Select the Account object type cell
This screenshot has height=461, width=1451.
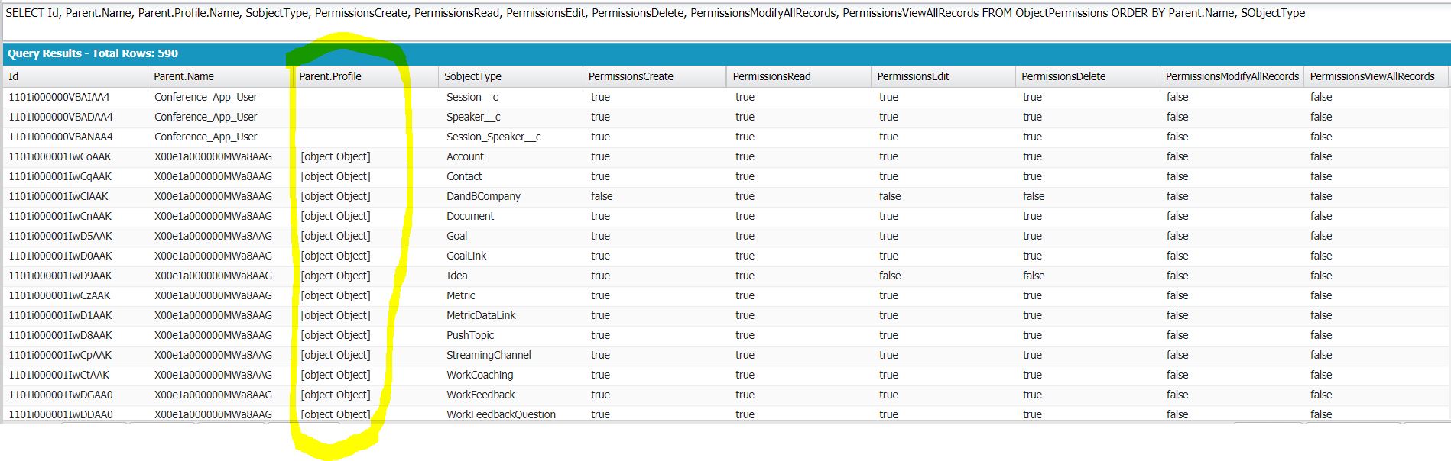[x=465, y=156]
